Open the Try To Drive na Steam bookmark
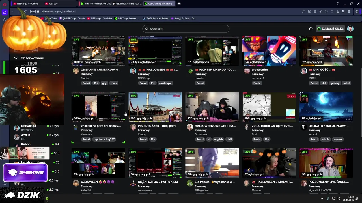Image resolution: width=362 pixels, height=203 pixels. click(x=155, y=19)
